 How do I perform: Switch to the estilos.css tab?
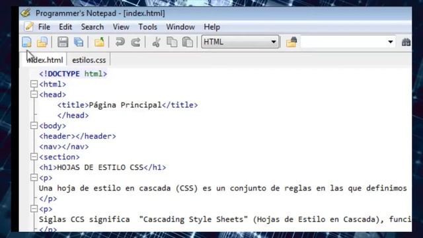coord(89,60)
